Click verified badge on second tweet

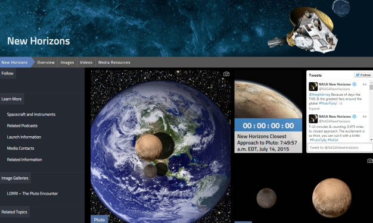[x=354, y=117]
